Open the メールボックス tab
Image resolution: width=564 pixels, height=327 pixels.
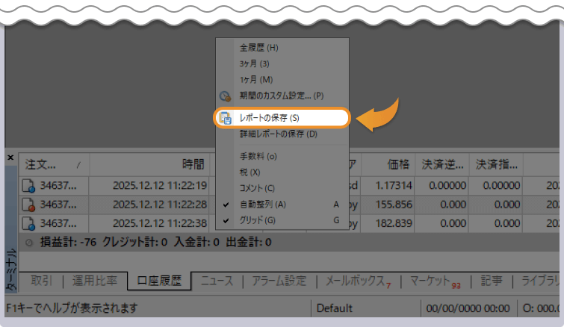point(359,281)
